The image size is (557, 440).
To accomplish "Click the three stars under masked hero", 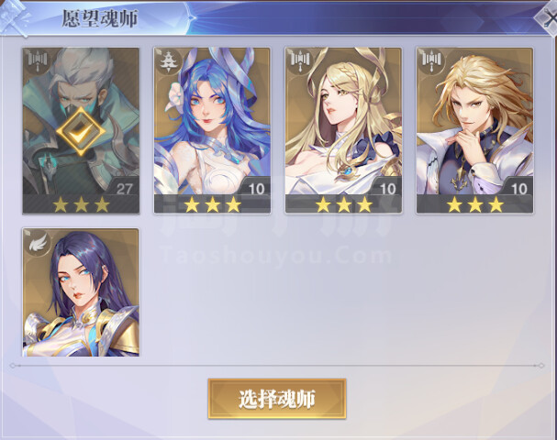I will [81, 204].
